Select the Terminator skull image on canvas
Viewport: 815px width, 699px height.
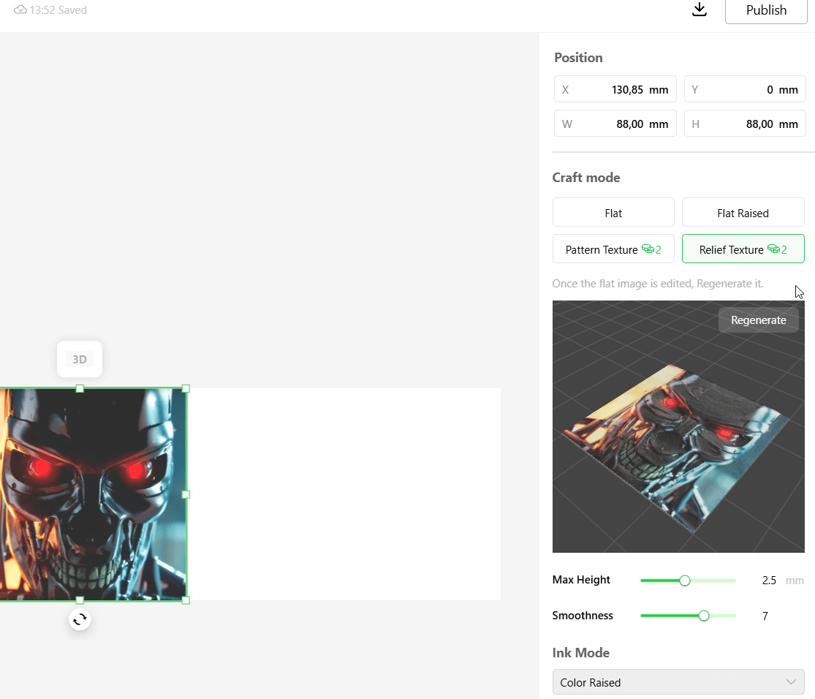pyautogui.click(x=93, y=494)
